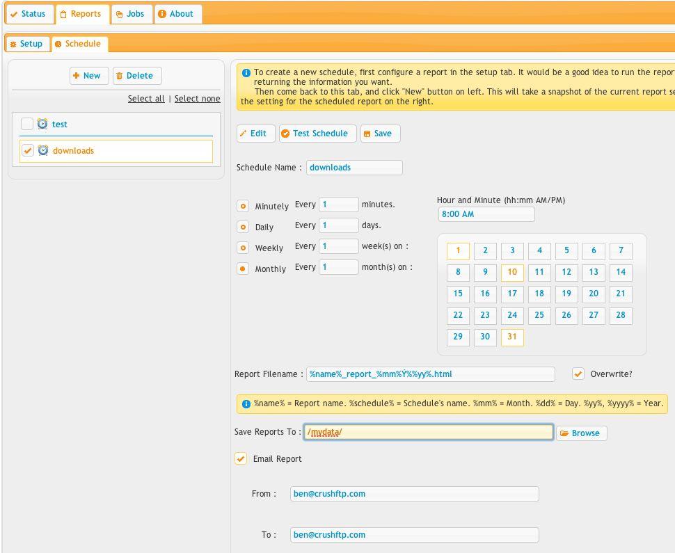This screenshot has width=675, height=553.
Task: Toggle day 2 in the month grid
Action: pos(485,251)
